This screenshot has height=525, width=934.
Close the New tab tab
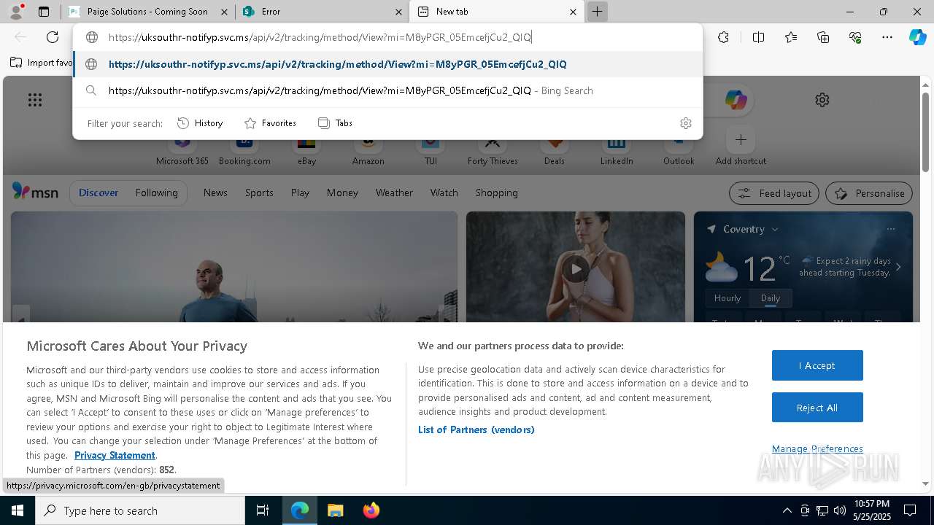(573, 12)
